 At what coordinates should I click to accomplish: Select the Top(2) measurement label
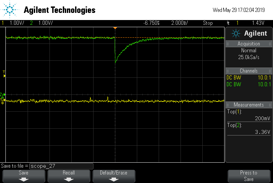pos(234,125)
